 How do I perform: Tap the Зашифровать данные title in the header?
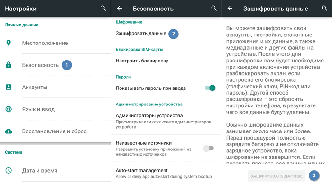276,9
